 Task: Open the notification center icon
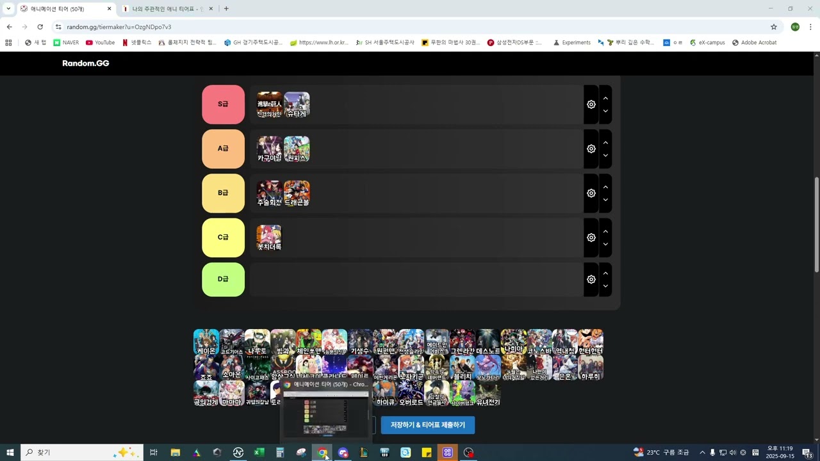[807, 453]
